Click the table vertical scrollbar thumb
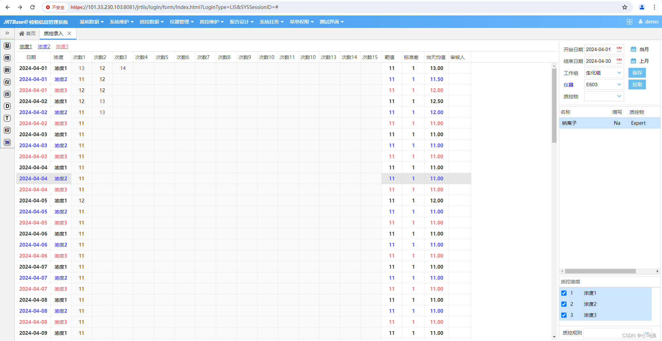The image size is (662, 341). click(x=554, y=106)
